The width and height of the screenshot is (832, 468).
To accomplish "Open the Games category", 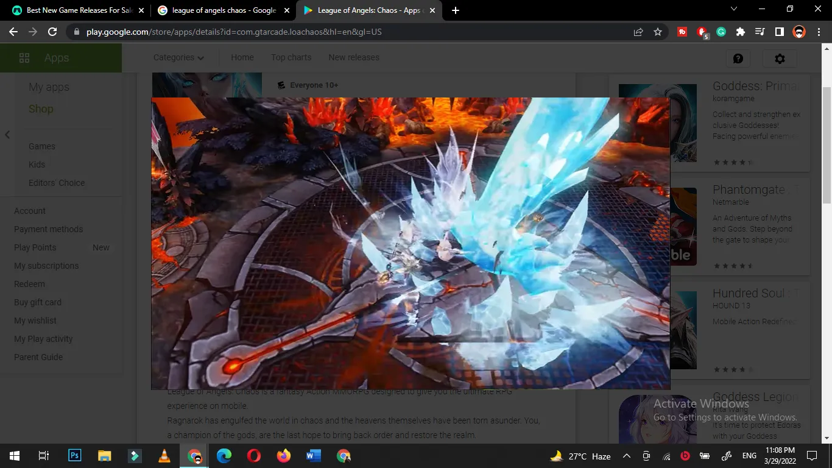I will coord(42,146).
